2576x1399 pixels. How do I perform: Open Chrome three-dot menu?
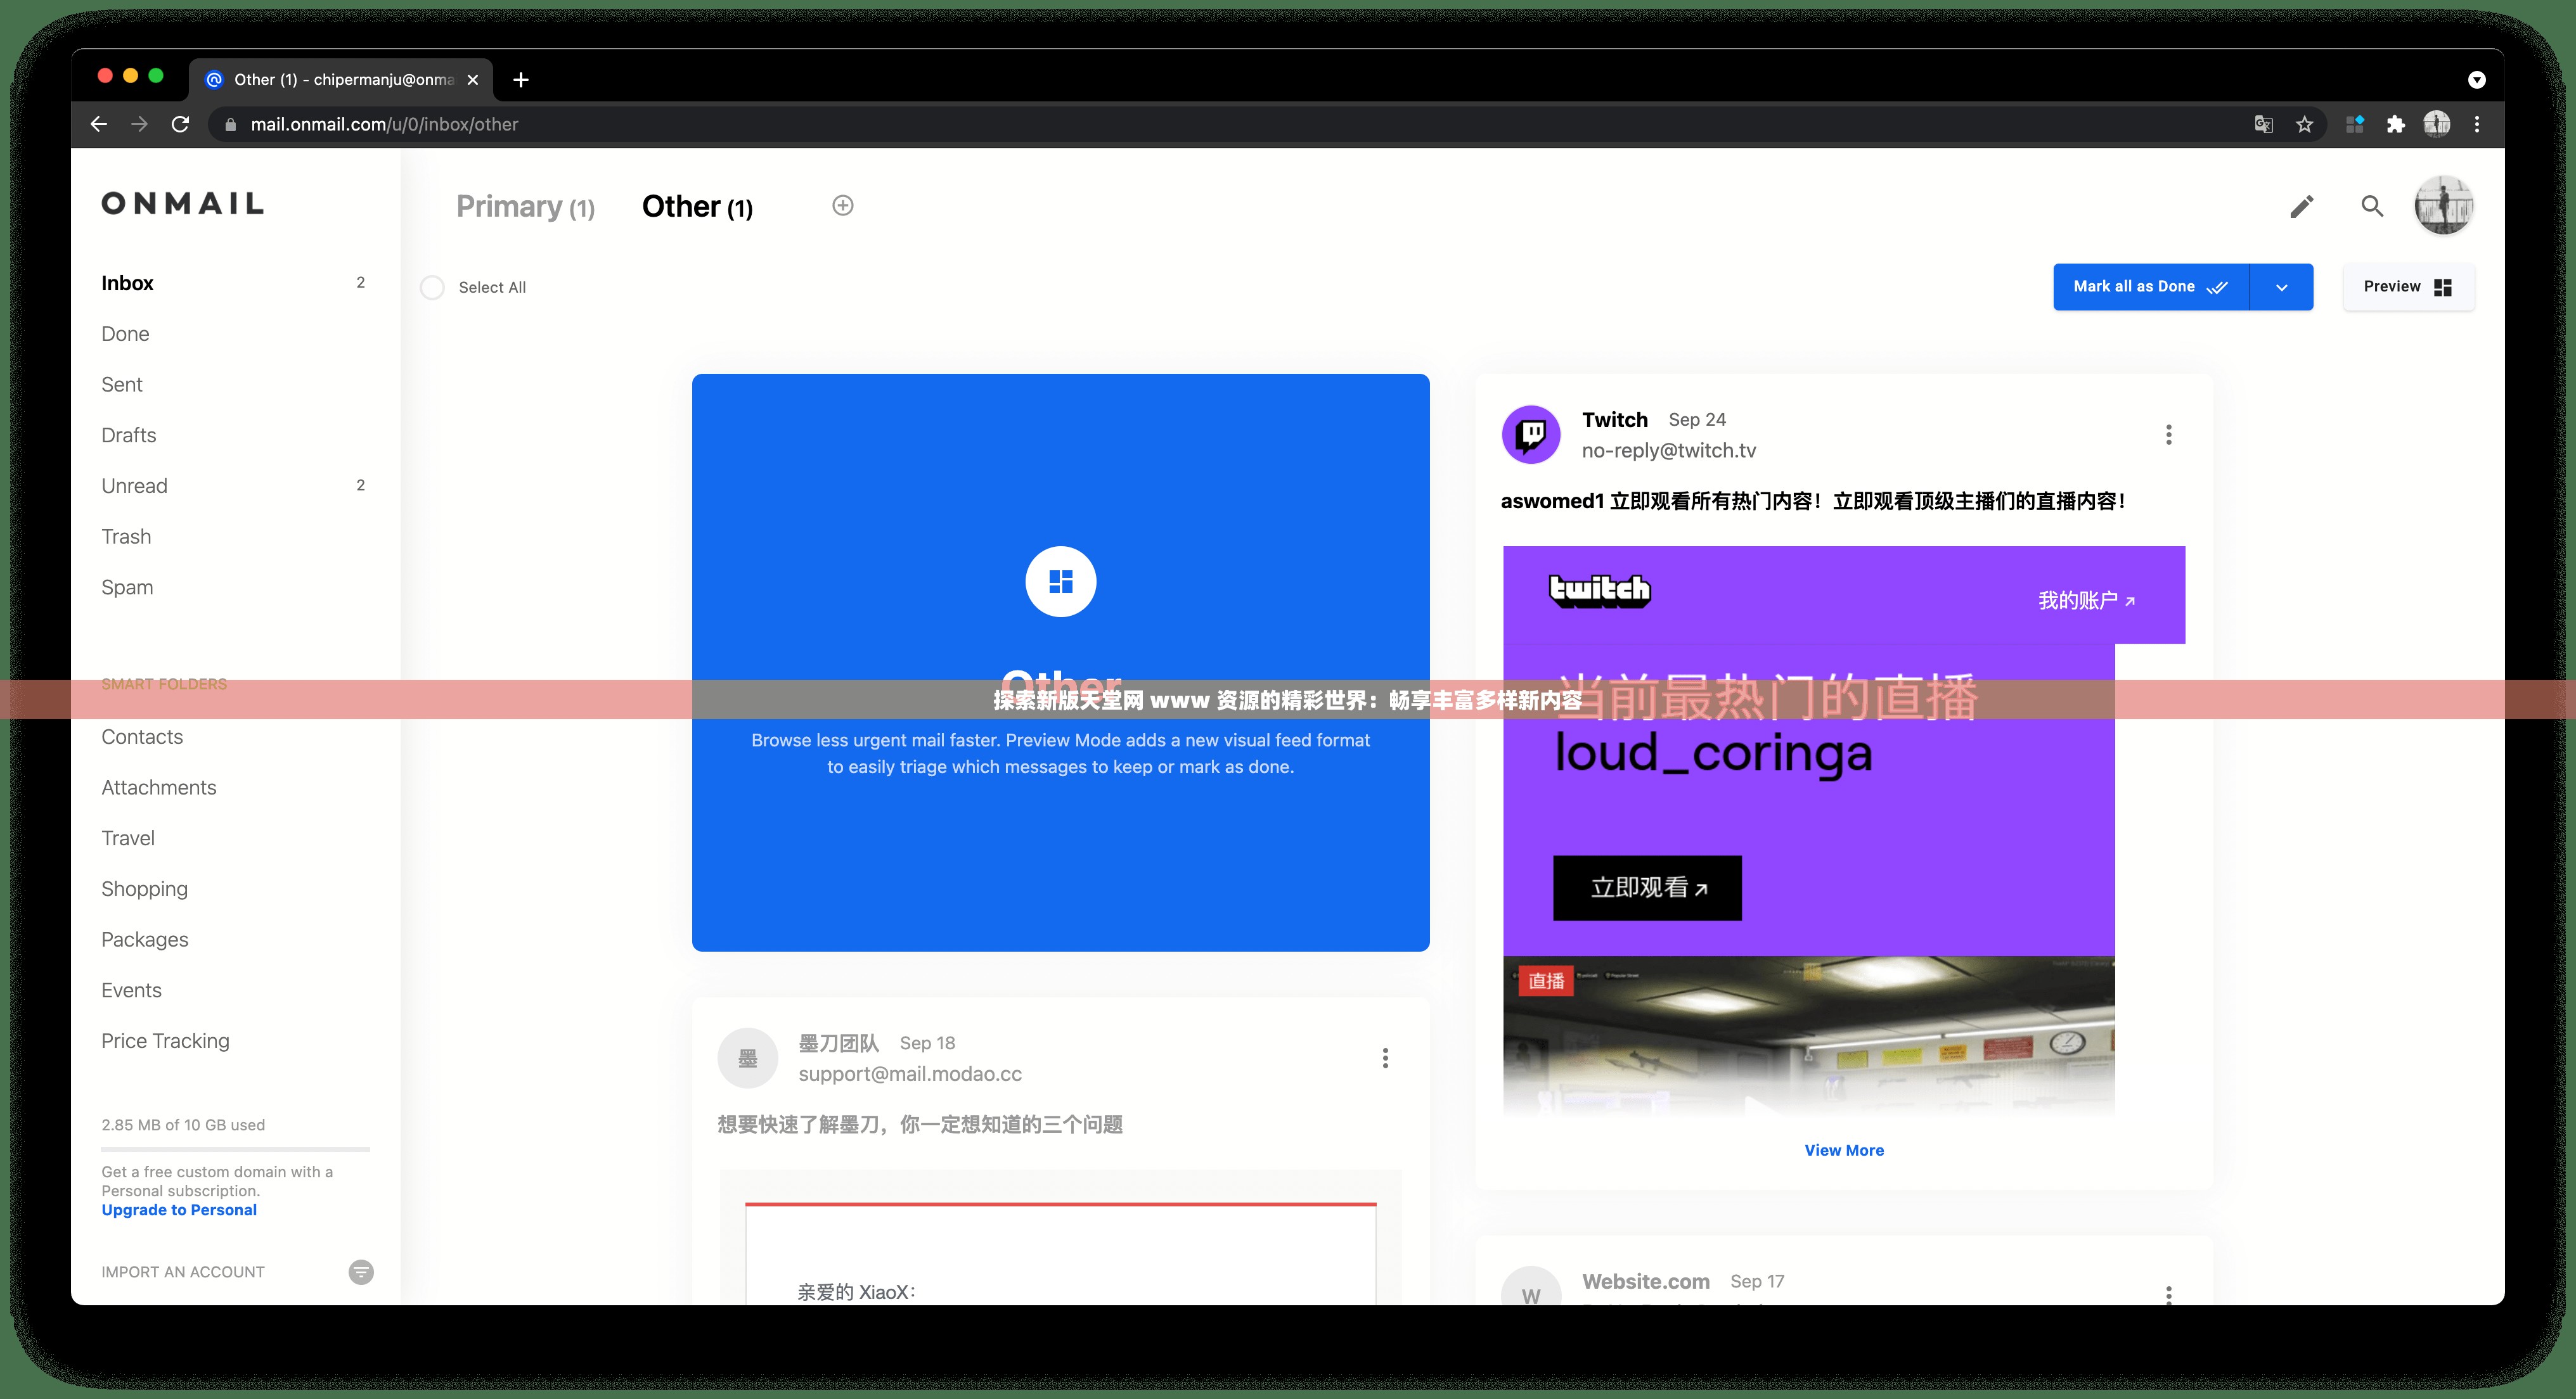click(2477, 125)
